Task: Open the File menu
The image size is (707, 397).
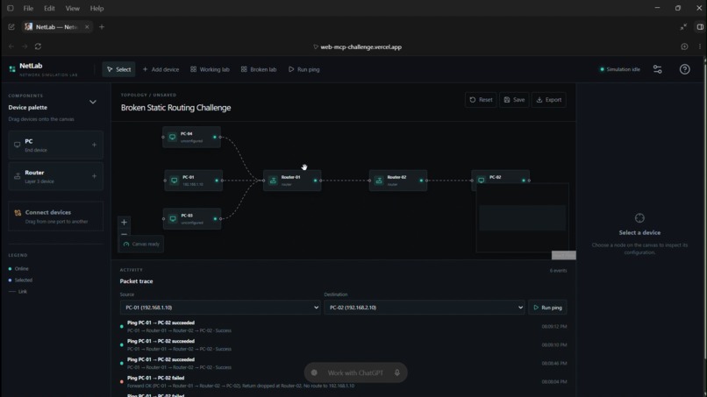Action: pos(28,8)
